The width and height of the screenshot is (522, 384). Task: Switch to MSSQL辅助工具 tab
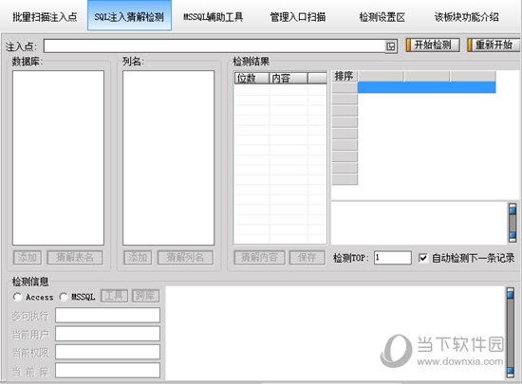tap(213, 16)
